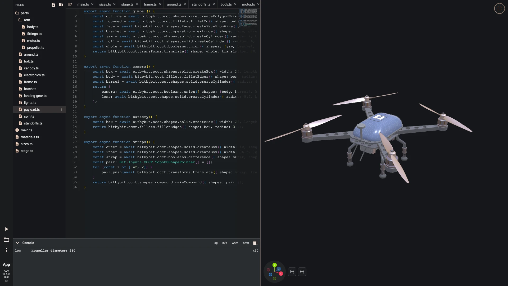Collapse the Console panel chevron

17,243
